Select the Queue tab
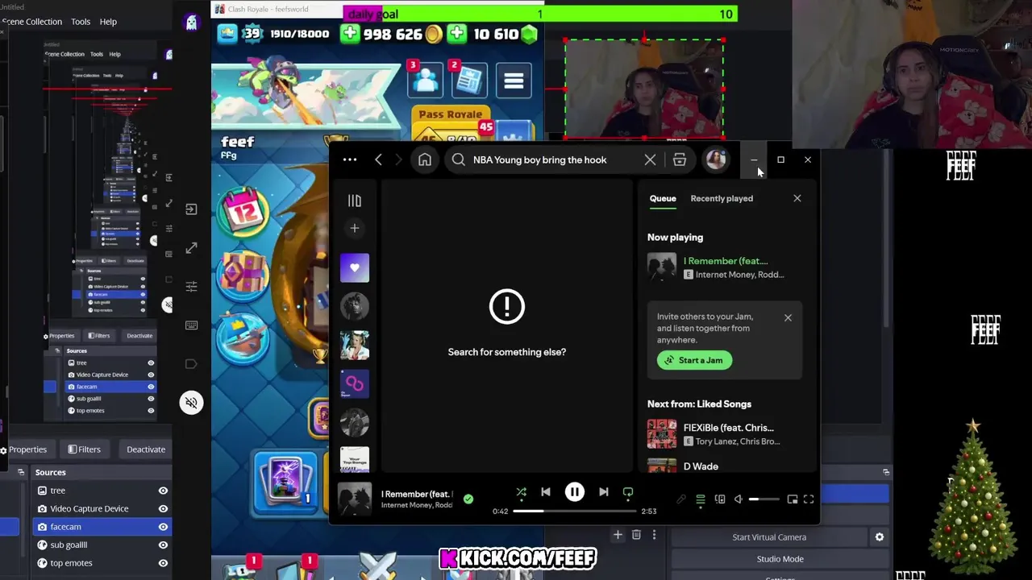The width and height of the screenshot is (1032, 580). 663,198
